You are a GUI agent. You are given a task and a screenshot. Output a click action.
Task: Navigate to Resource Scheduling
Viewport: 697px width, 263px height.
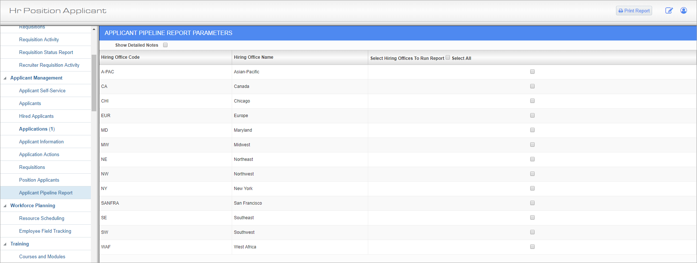42,218
